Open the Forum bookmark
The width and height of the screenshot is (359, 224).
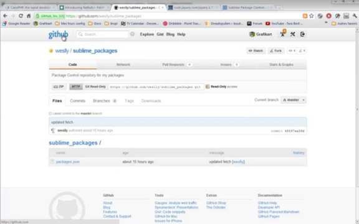coord(254,23)
